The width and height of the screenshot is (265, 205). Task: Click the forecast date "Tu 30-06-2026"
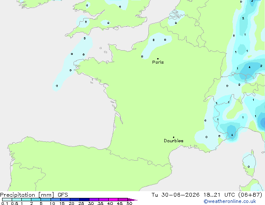176,195
